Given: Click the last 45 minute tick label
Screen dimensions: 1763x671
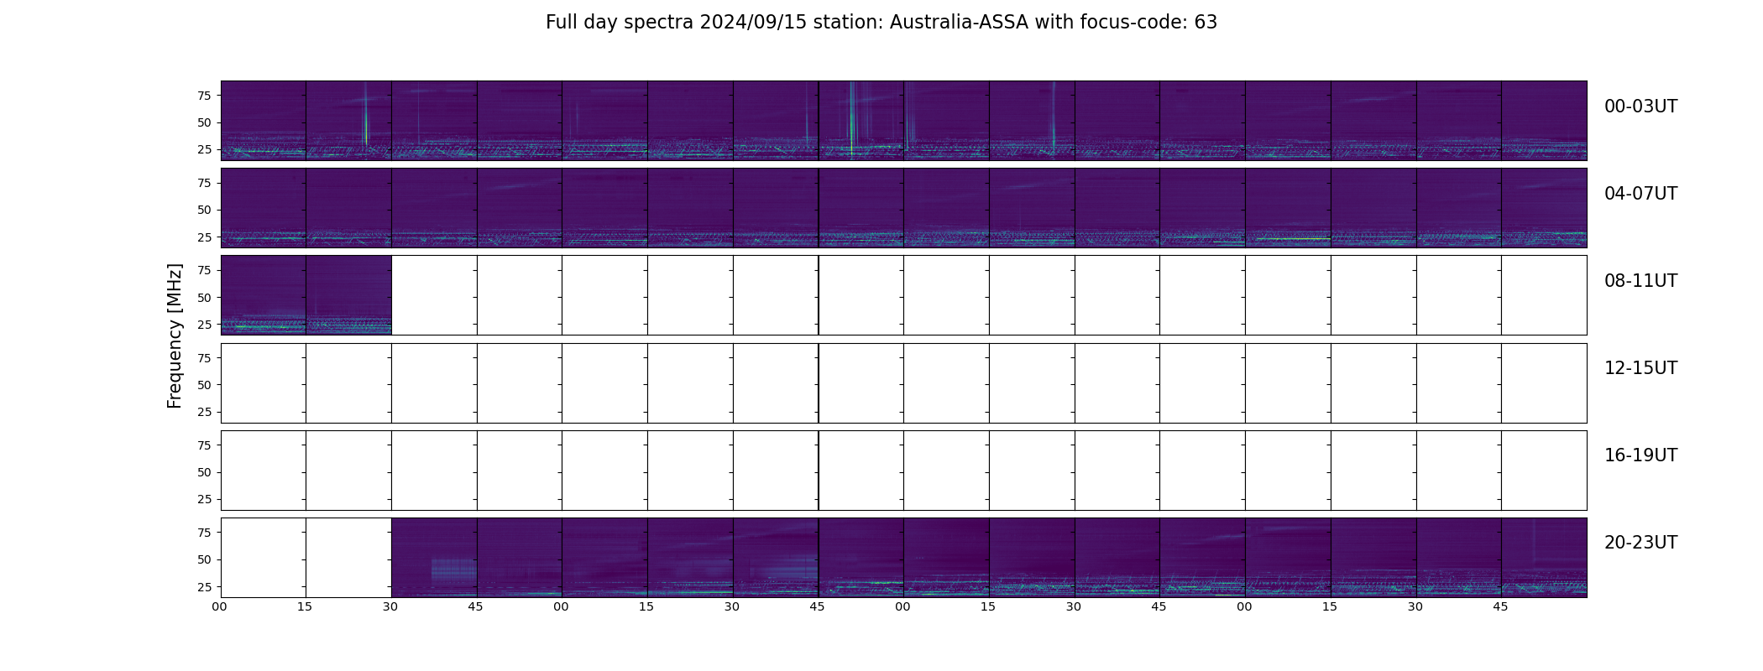Looking at the screenshot, I should [1500, 606].
